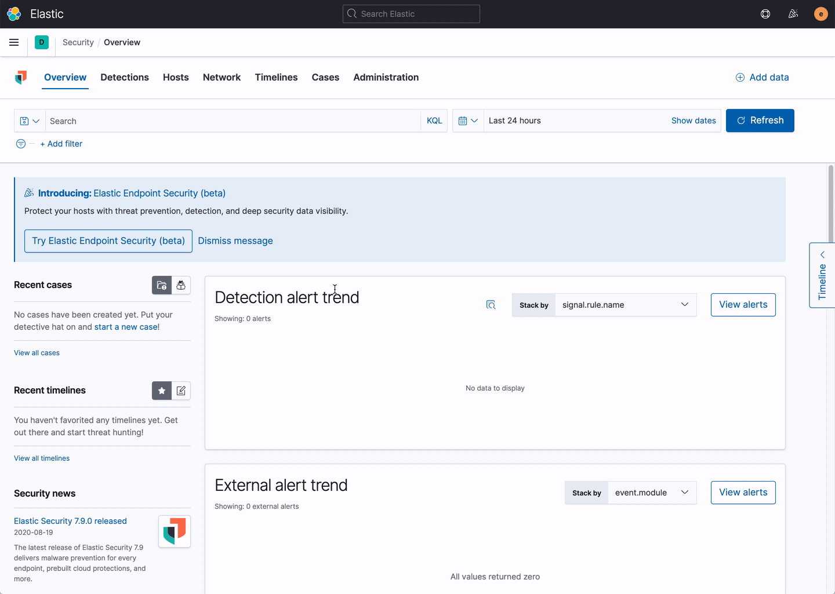
Task: Toggle the KQL query language option
Action: (434, 121)
